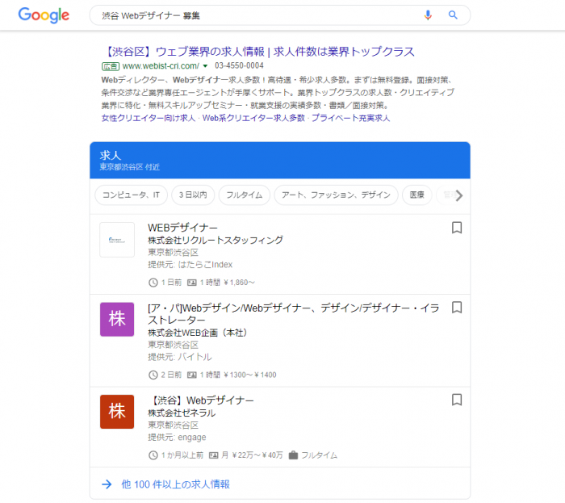Open the WEBデザイナー job listing title
This screenshot has width=565, height=503.
click(x=182, y=228)
